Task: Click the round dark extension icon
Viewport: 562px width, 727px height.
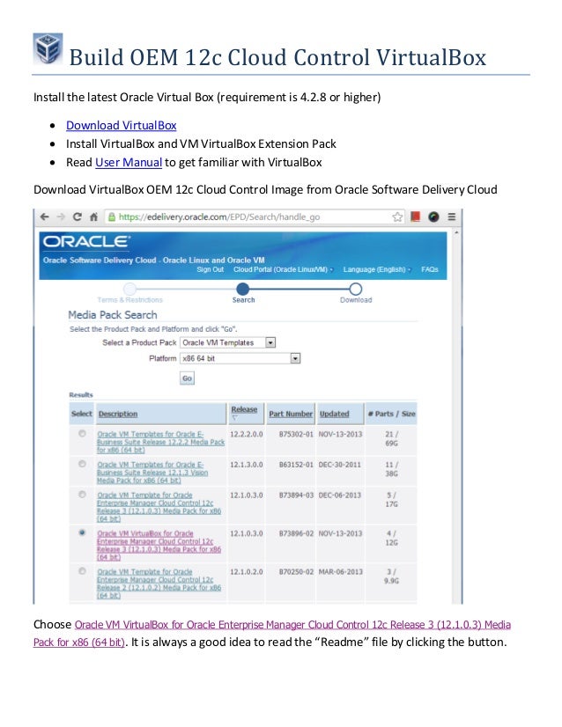Action: [433, 217]
